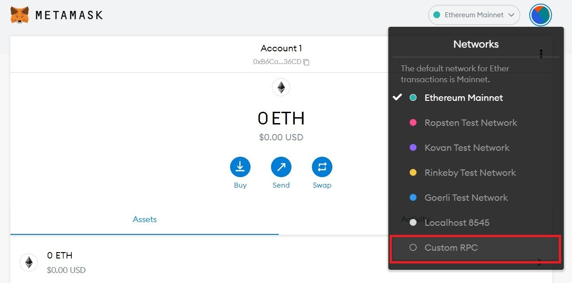Click the Buy download icon
Viewport: 572px width, 283px height.
[240, 167]
